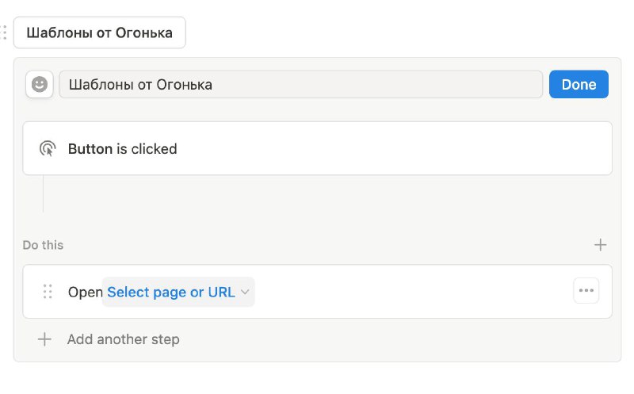The image size is (634, 394).
Task: Click the automation editor panel background
Action: (318, 210)
